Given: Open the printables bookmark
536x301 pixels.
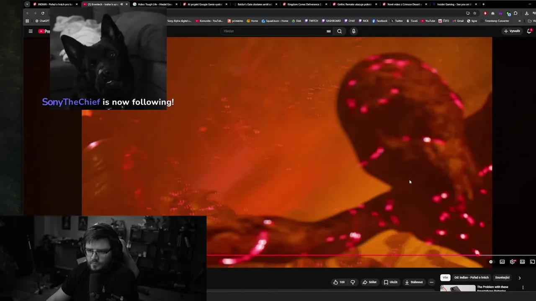Looking at the screenshot, I should (x=235, y=21).
